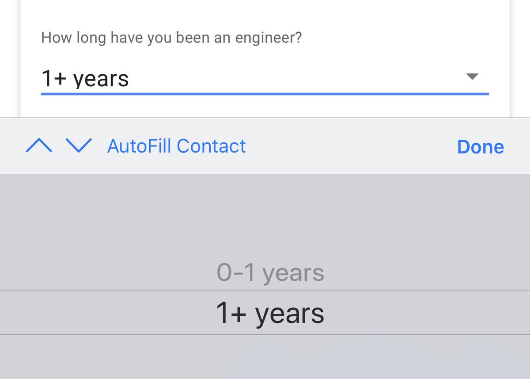
Task: Tap the divider line below the selected picker row
Action: [x=265, y=334]
